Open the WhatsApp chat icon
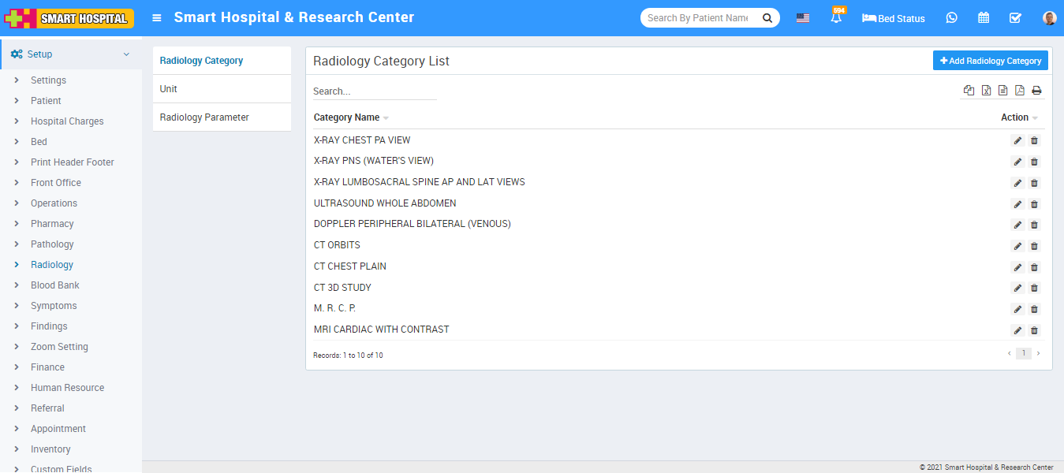Image resolution: width=1064 pixels, height=473 pixels. 951,17
